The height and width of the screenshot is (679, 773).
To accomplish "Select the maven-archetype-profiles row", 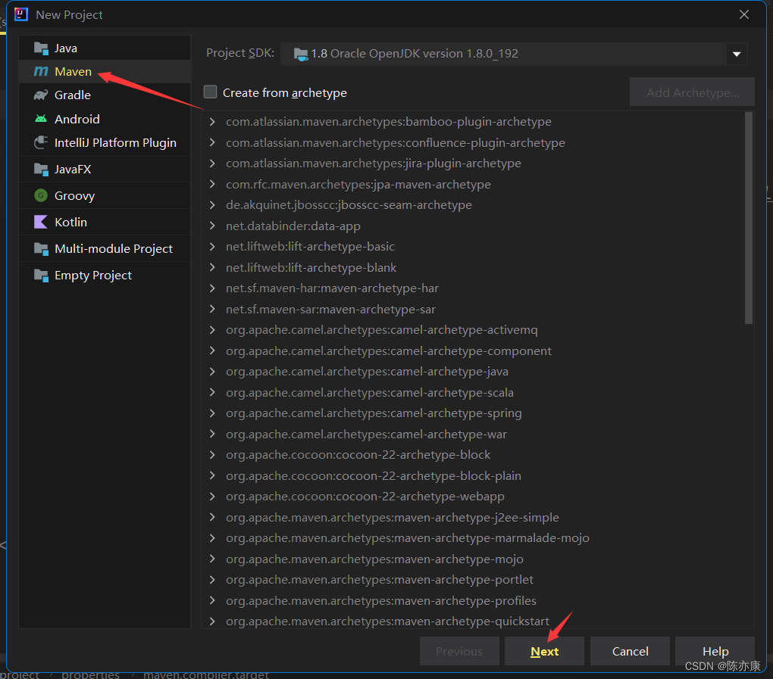I will 473,601.
